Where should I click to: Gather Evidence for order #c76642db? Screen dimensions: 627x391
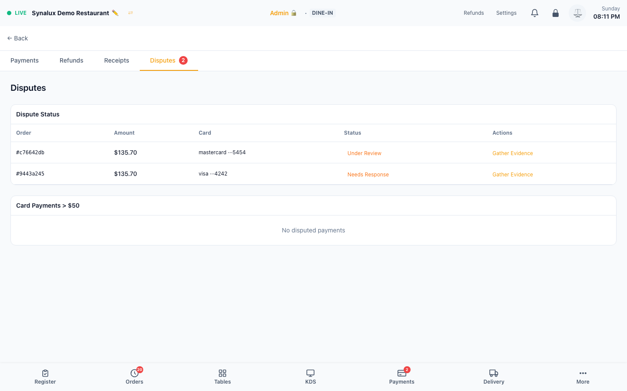pyautogui.click(x=512, y=153)
